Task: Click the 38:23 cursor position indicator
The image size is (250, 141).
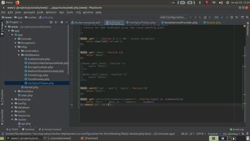Action: pos(184,134)
